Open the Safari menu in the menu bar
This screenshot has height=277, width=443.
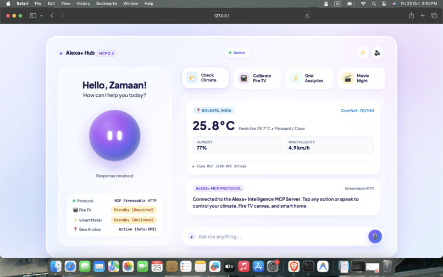pos(23,3)
